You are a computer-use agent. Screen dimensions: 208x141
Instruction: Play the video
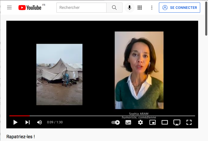tap(15, 122)
